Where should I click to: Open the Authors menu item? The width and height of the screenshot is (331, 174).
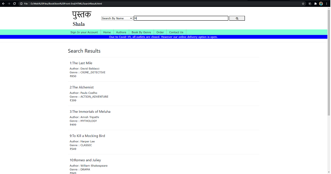click(x=121, y=32)
